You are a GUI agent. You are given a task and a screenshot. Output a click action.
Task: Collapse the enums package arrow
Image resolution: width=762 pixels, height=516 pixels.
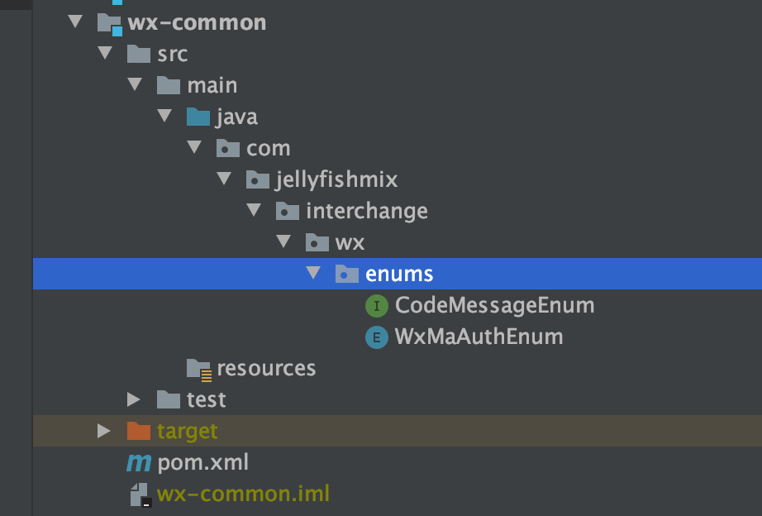[x=313, y=273]
